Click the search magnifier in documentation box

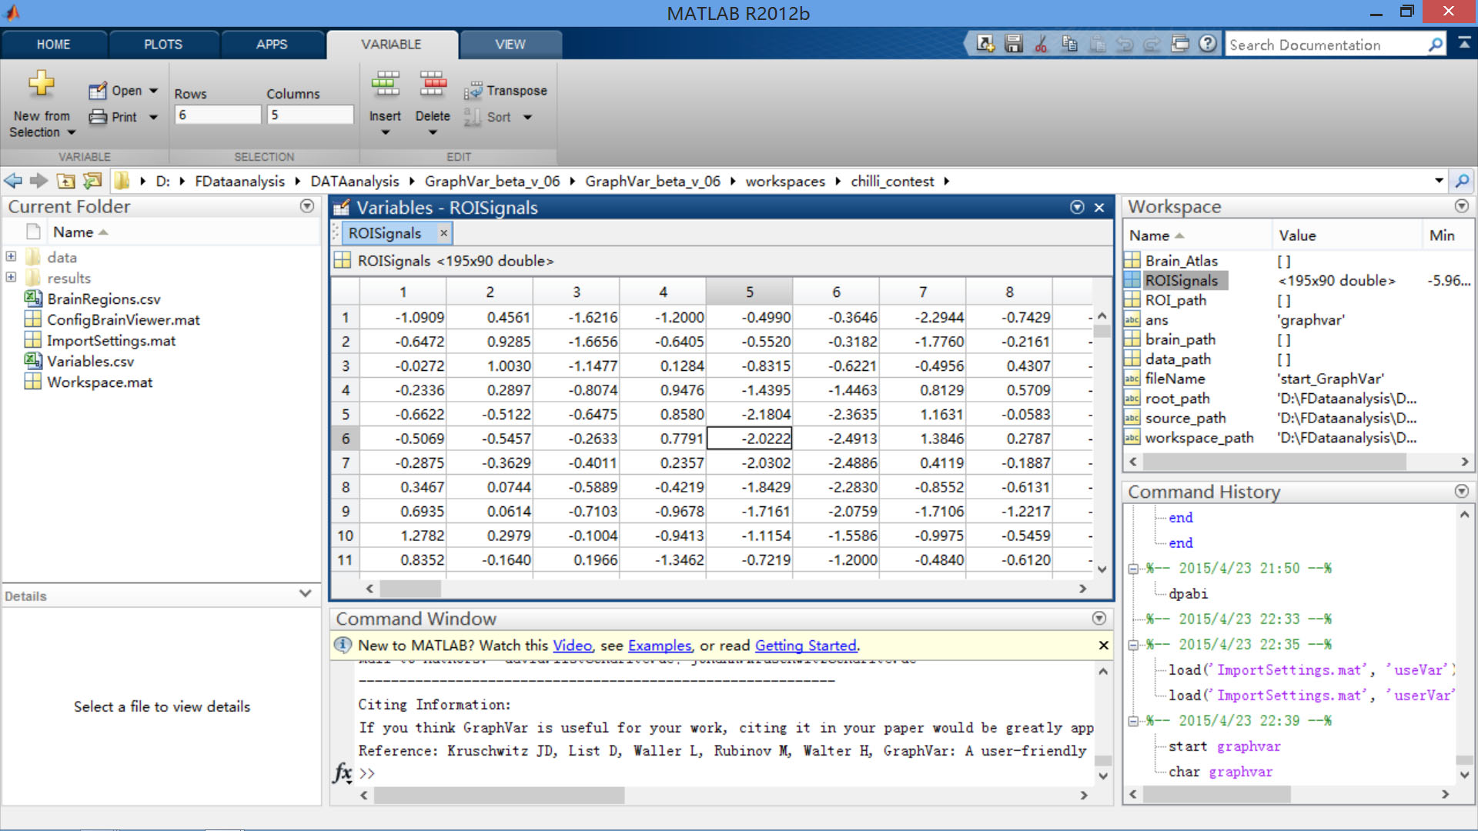1435,45
